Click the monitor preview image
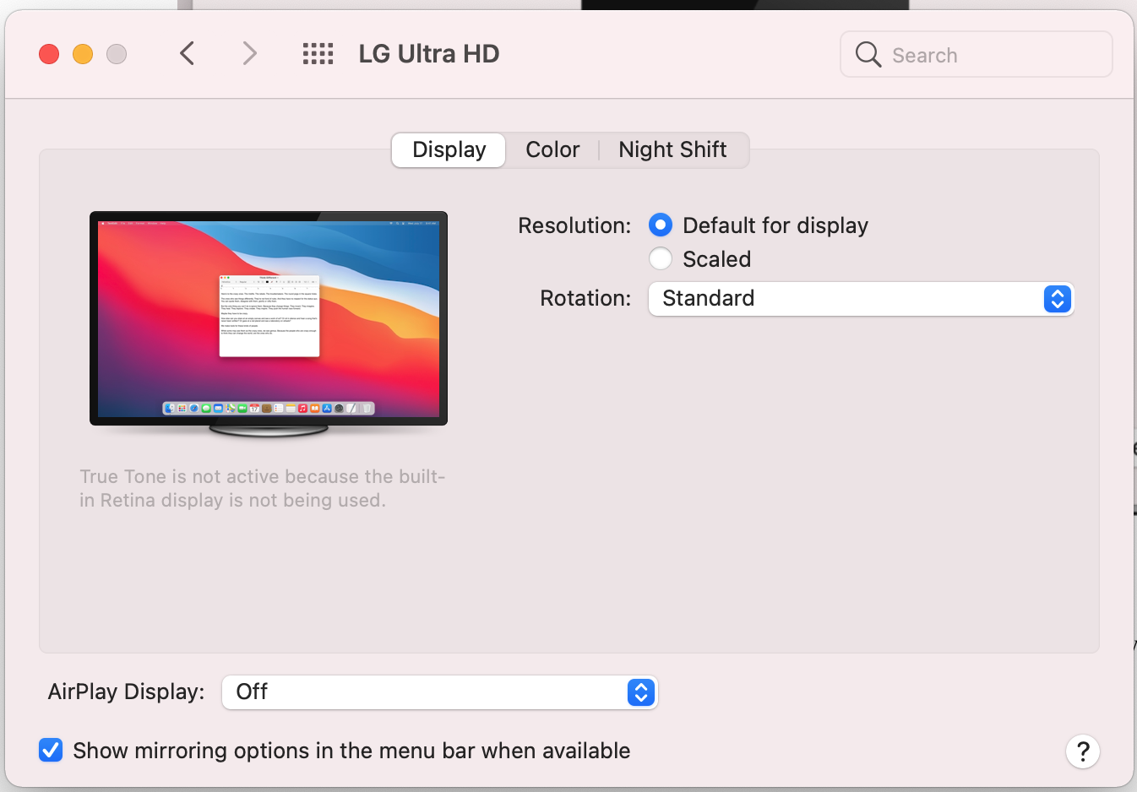Viewport: 1137px width, 792px height. 269,321
